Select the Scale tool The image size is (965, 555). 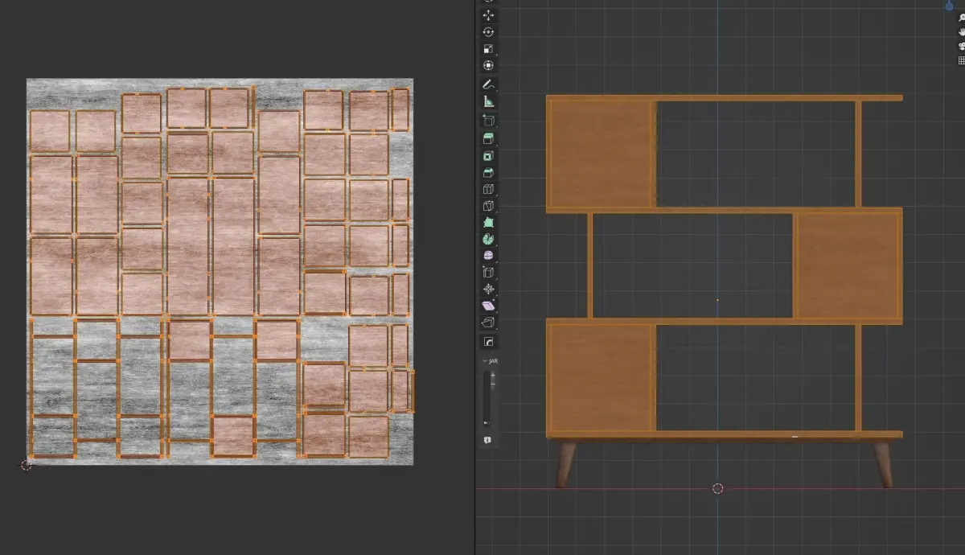[x=488, y=49]
